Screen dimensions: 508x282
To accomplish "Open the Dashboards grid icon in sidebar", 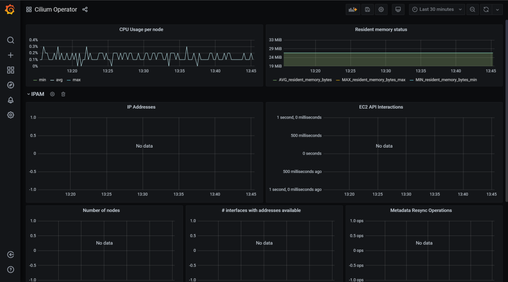I will 10,70.
